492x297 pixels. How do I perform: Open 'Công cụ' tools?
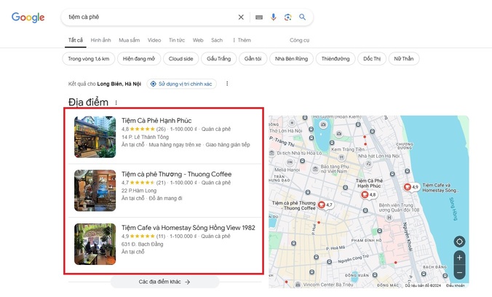point(299,40)
